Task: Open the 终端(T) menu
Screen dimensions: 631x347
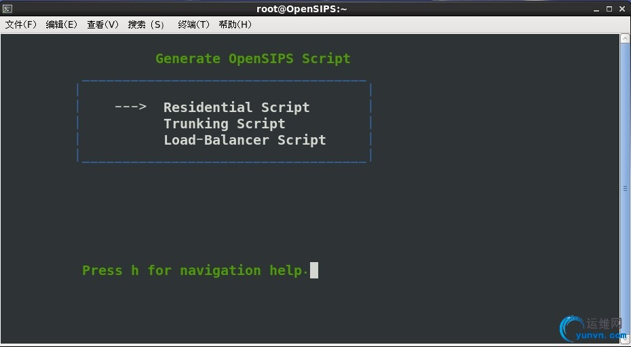Action: tap(194, 24)
